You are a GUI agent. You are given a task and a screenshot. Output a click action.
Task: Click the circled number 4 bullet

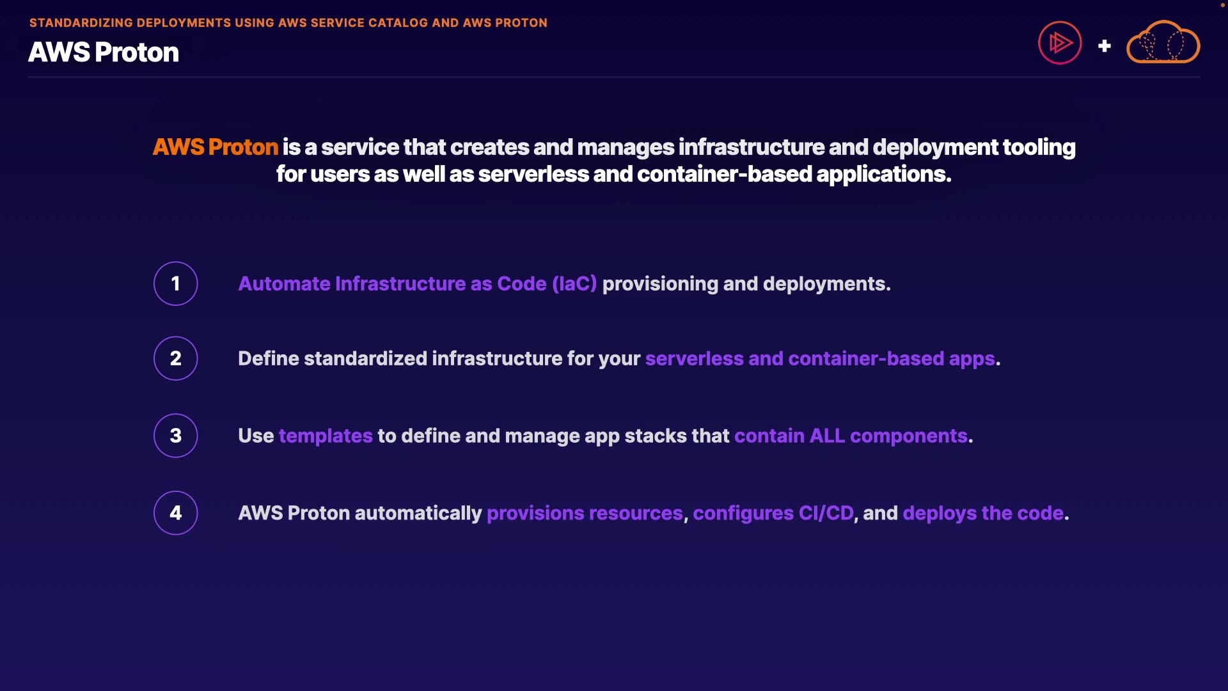click(x=176, y=513)
